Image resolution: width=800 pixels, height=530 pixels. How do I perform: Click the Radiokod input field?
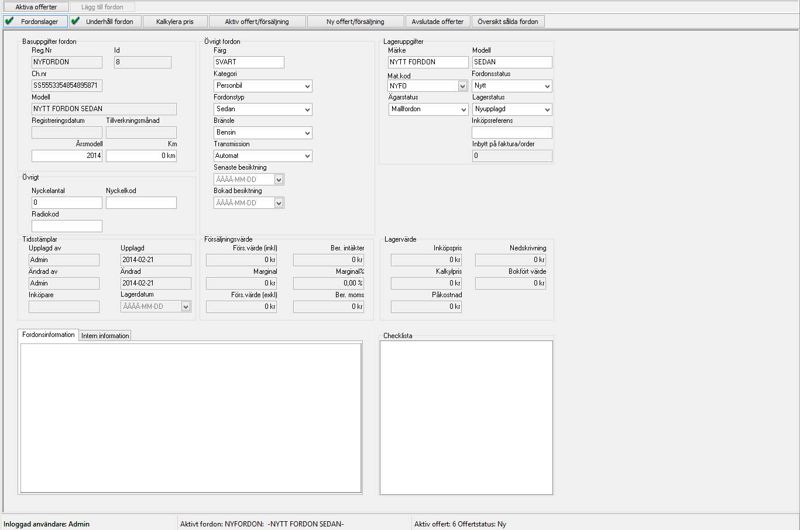click(x=67, y=226)
